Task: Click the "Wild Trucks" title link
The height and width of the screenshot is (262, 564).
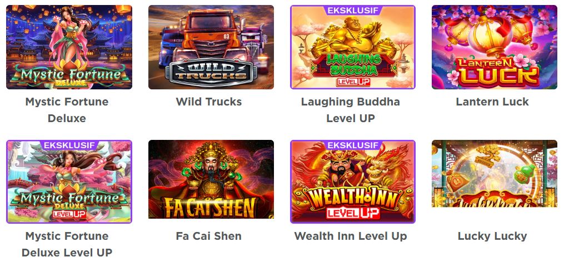Action: point(208,102)
